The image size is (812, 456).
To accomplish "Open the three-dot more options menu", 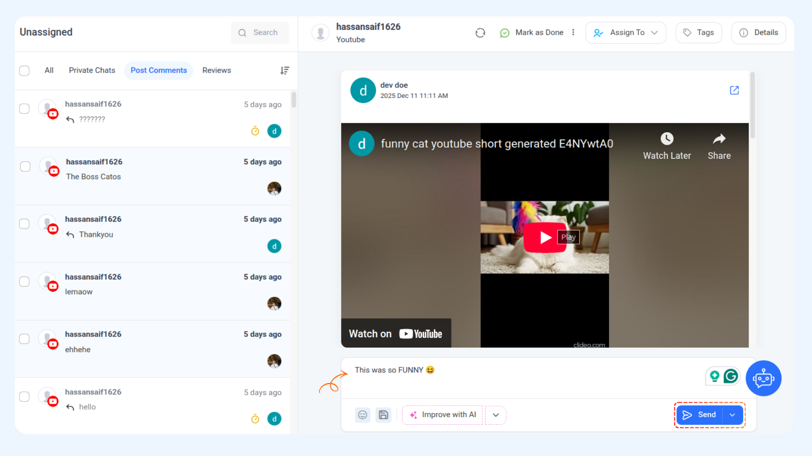I will pyautogui.click(x=573, y=33).
